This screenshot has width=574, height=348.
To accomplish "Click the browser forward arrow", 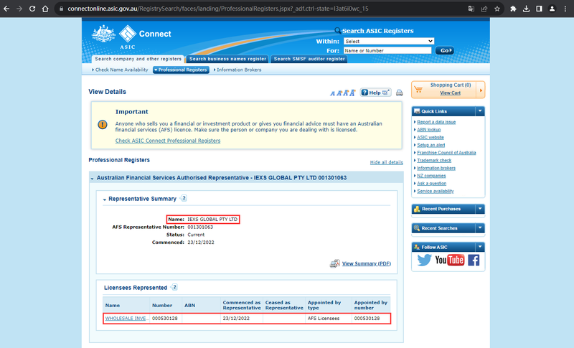I will tap(19, 9).
